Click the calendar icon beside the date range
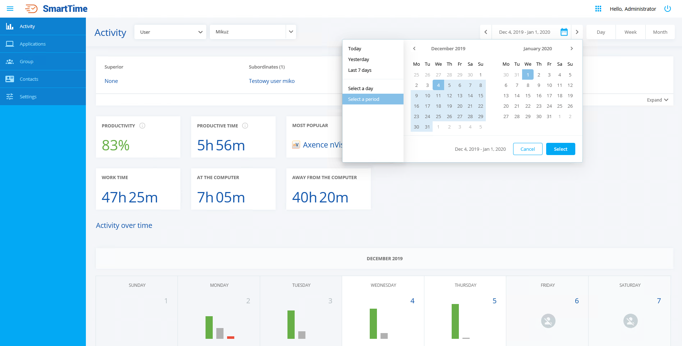 564,32
